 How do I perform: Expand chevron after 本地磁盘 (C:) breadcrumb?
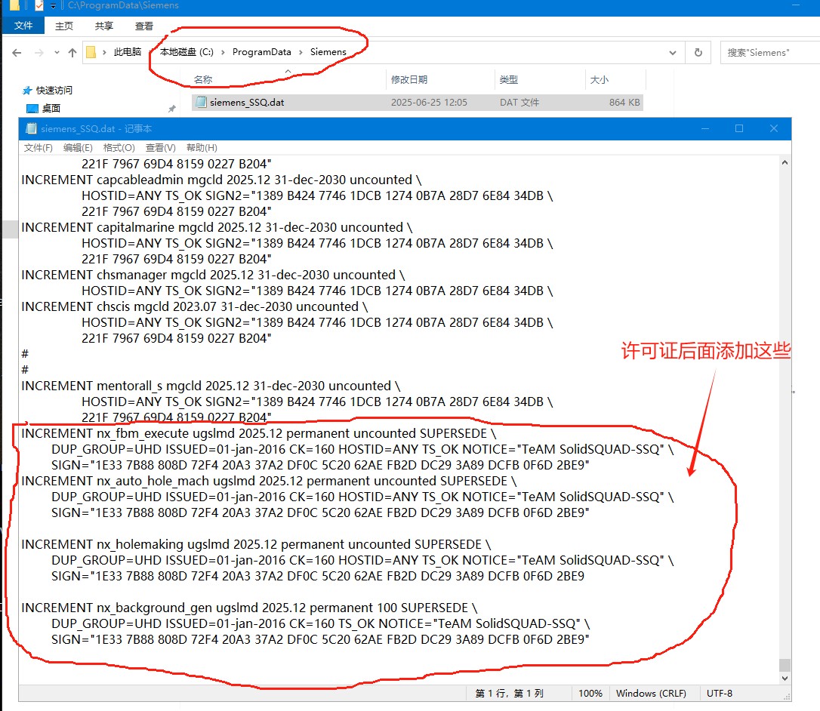(x=223, y=52)
